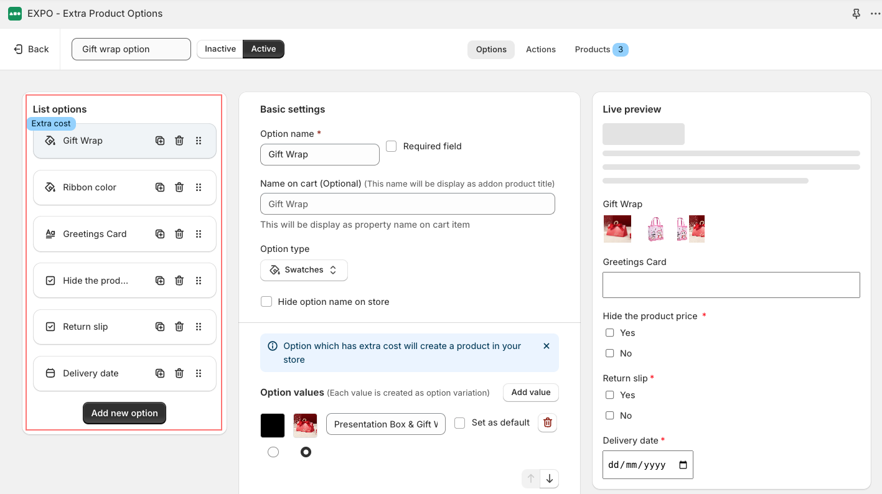Click the Option name input field
Image resolution: width=882 pixels, height=494 pixels.
(x=320, y=154)
